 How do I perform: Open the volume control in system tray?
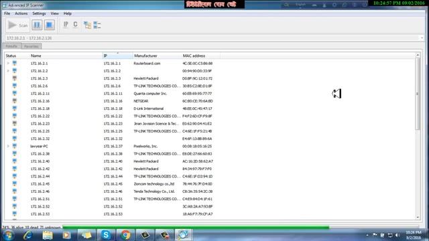pyautogui.click(x=397, y=235)
